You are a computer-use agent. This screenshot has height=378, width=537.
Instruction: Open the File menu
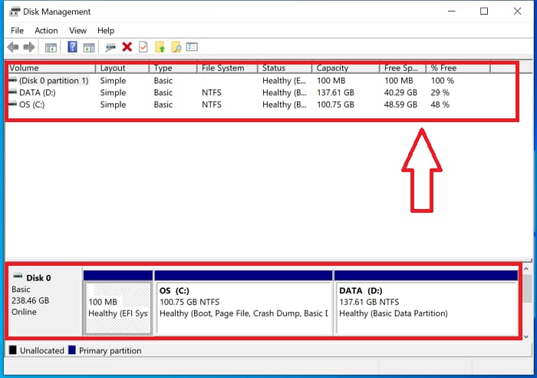coord(17,31)
